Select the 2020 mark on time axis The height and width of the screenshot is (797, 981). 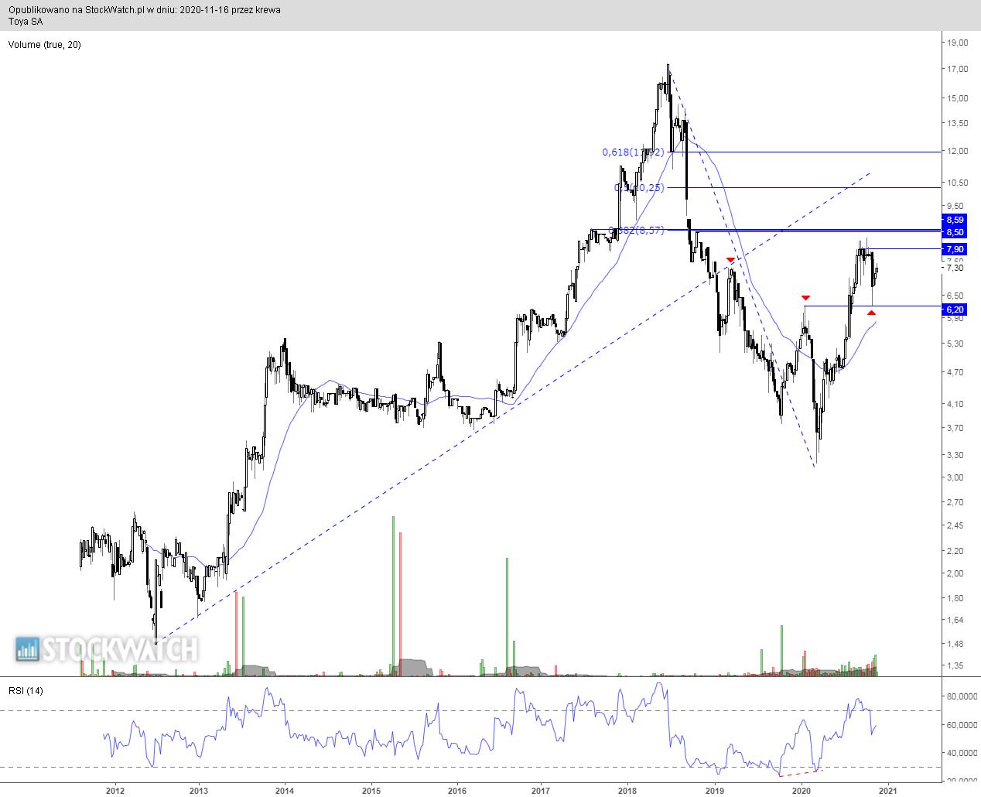click(802, 790)
